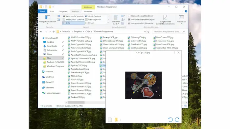Open the group-by dropdown icon
This screenshot has height=129, width=230.
pyautogui.click(x=123, y=16)
